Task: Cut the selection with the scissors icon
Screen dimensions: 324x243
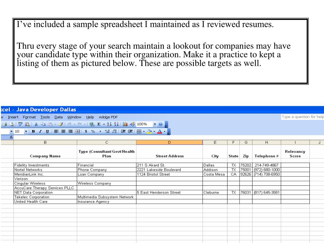Action: pos(36,124)
